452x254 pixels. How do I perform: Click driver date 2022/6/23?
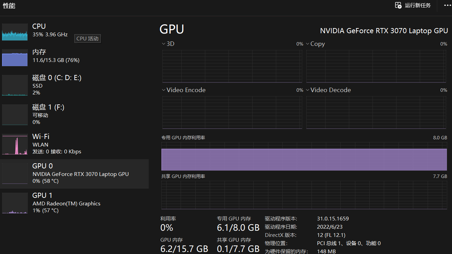pos(330,227)
